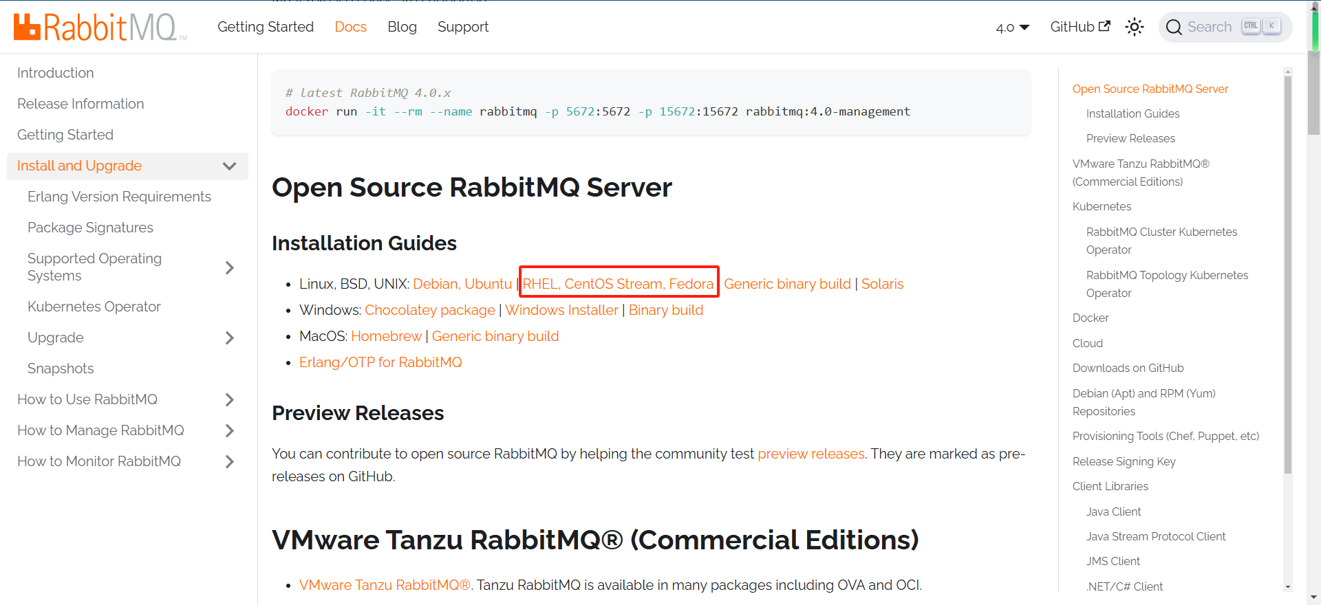The width and height of the screenshot is (1321, 605).
Task: Expand How to Use RabbitMQ chevron
Action: pos(229,399)
